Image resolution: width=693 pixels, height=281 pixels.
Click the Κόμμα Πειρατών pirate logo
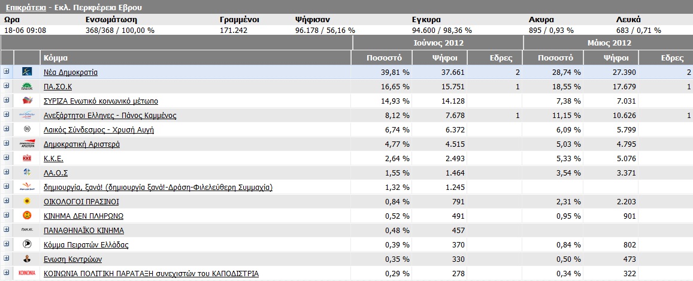pyautogui.click(x=26, y=244)
